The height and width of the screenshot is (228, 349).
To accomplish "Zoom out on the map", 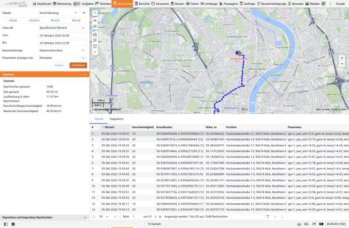I will click(x=342, y=64).
